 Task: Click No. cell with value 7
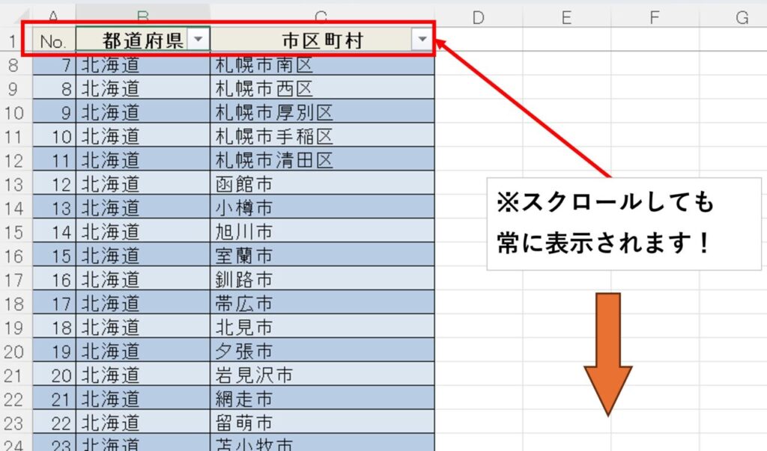point(54,64)
